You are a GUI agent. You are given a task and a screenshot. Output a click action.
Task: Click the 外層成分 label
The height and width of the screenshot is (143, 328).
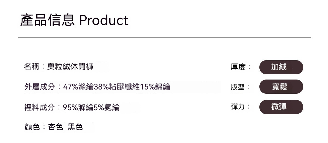click(40, 87)
